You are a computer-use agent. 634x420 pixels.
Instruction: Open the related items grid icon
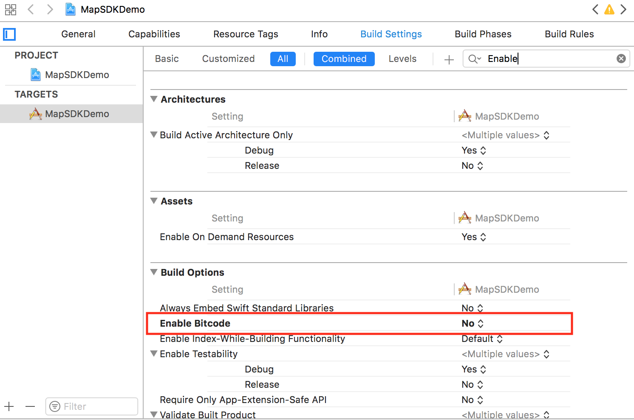click(11, 9)
